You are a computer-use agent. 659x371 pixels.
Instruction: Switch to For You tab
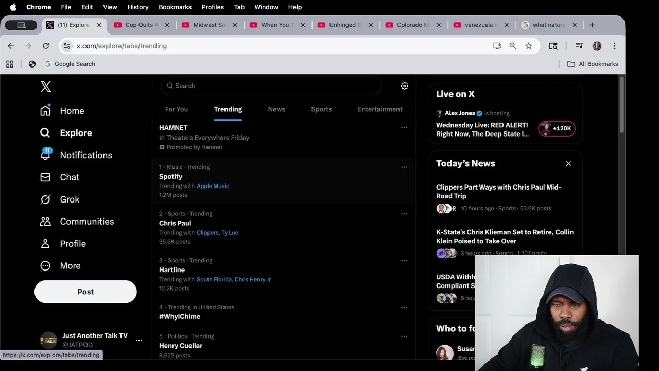[177, 109]
